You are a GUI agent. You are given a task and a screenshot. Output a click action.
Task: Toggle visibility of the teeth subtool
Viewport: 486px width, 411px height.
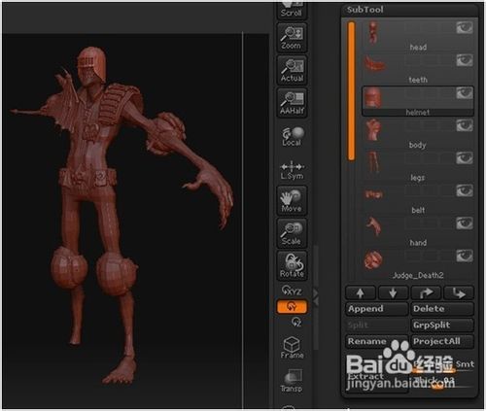tap(465, 60)
